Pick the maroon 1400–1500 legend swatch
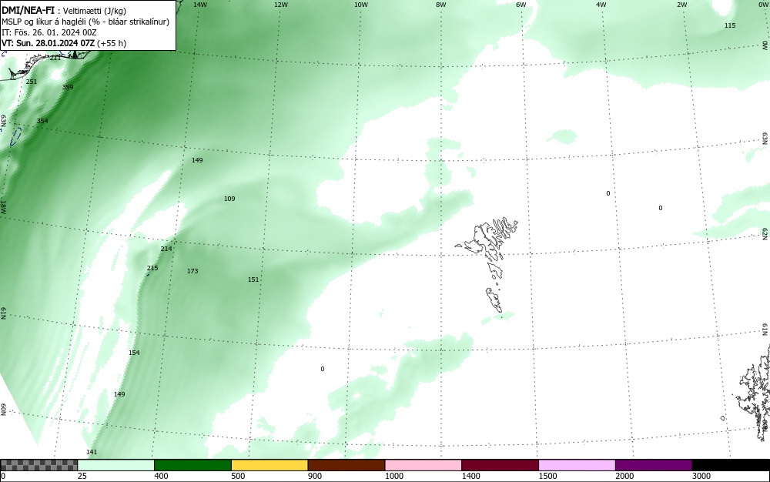 click(500, 465)
